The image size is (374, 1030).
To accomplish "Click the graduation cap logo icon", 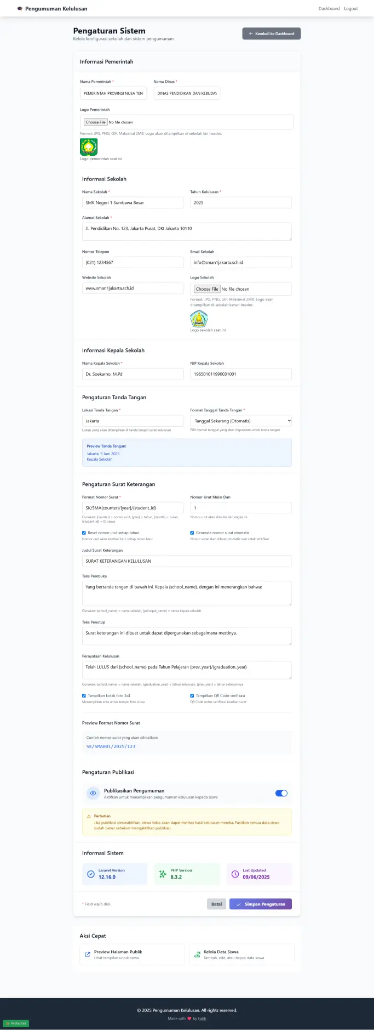I will coord(20,9).
